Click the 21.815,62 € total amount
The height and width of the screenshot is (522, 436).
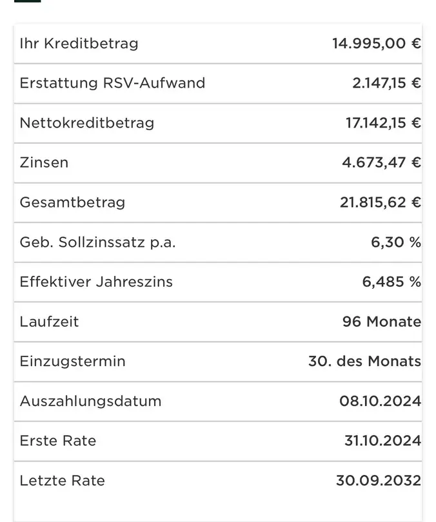click(381, 202)
